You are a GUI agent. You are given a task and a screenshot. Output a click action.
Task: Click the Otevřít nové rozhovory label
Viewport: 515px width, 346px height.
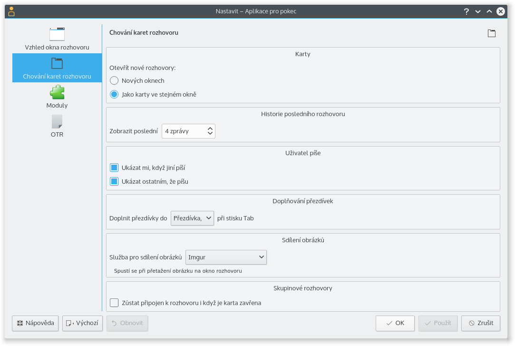[x=143, y=68]
